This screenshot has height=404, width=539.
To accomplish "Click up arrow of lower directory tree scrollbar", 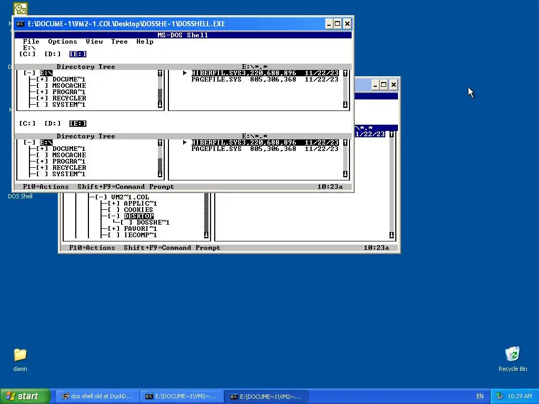I will [x=160, y=143].
